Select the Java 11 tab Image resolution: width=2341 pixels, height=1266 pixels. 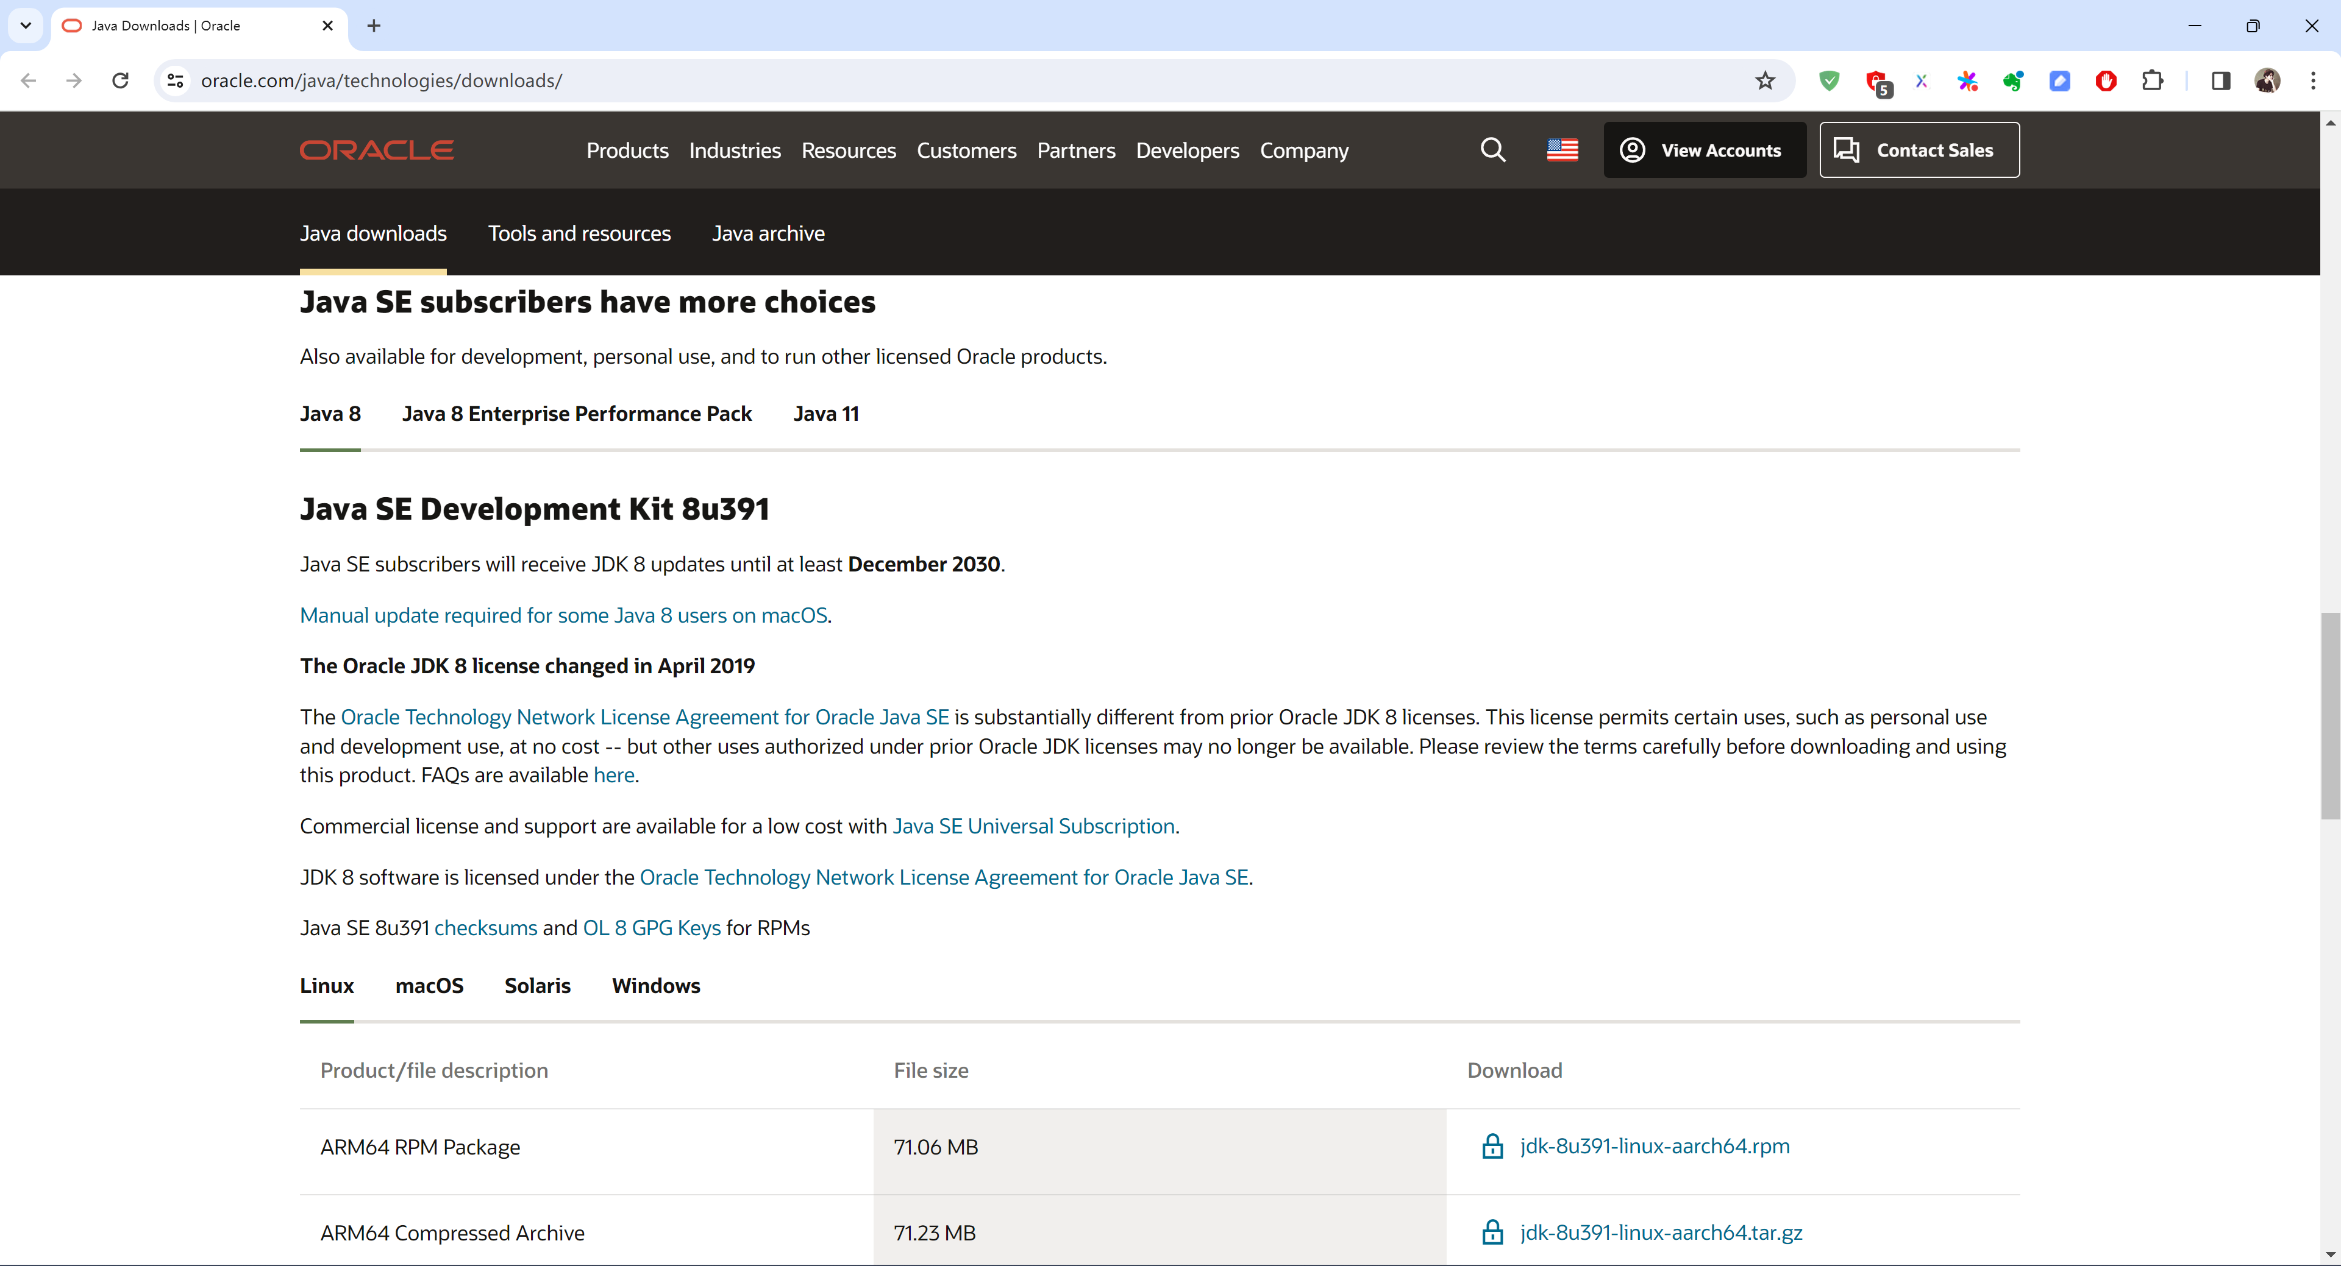tap(826, 414)
